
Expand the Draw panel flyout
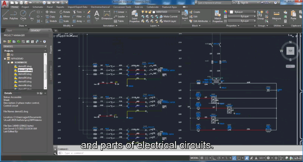click(x=23, y=26)
